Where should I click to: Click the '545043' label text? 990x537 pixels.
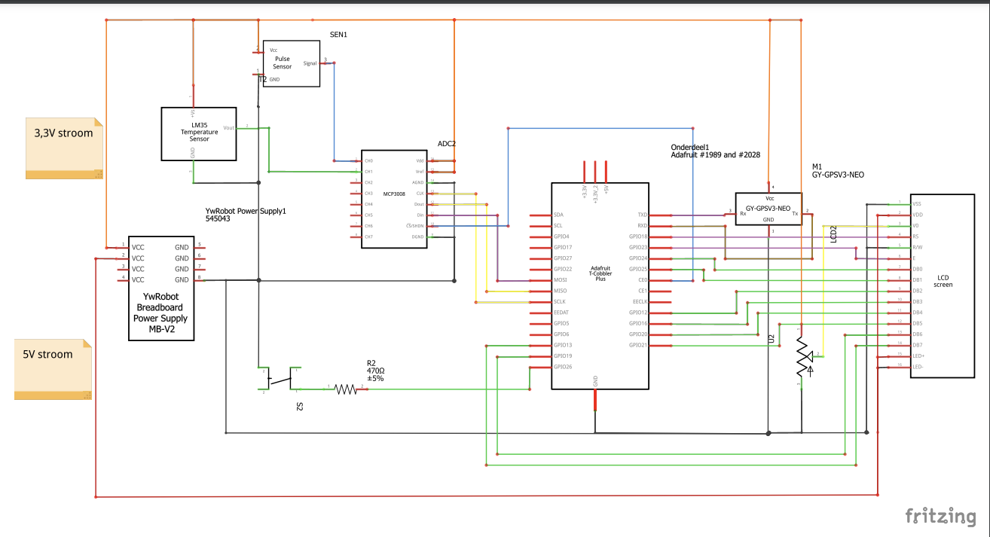(218, 219)
